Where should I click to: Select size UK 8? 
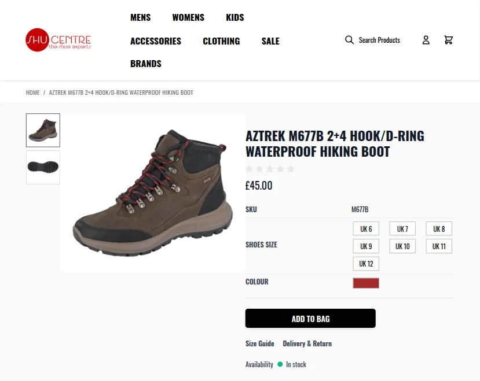pyautogui.click(x=438, y=228)
